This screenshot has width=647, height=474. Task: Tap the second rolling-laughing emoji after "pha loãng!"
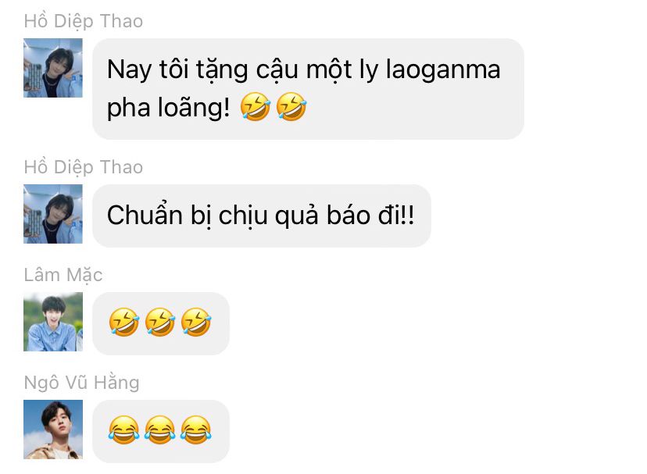coord(291,106)
